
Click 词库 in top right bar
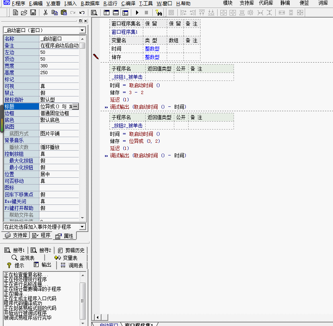point(323,3)
